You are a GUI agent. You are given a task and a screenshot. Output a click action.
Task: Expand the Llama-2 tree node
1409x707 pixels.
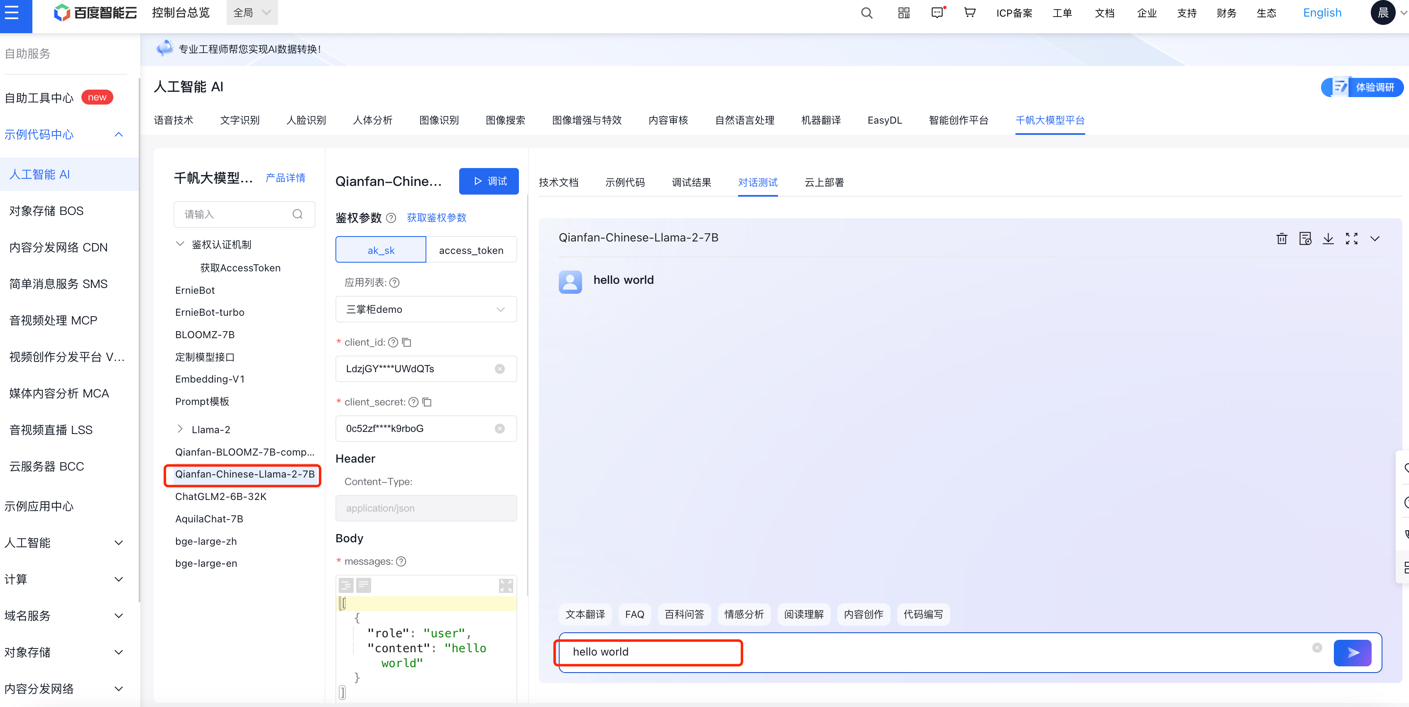[x=180, y=429]
